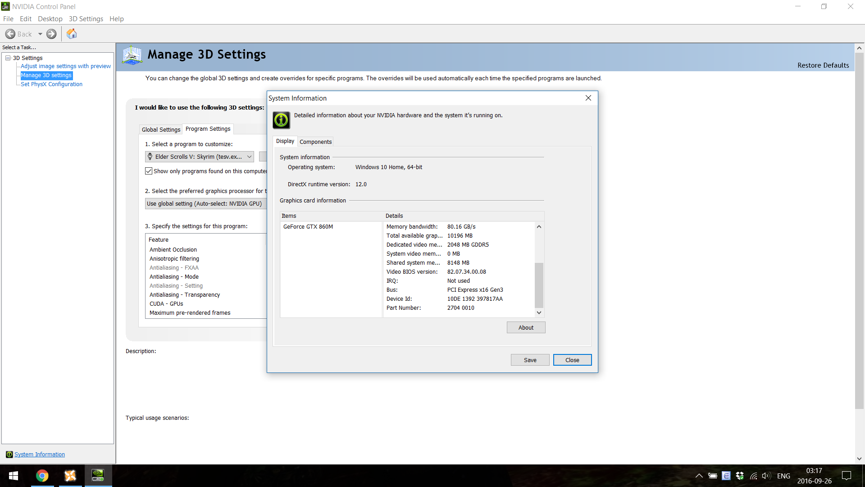
Task: Click the ENG language indicator
Action: (783, 476)
